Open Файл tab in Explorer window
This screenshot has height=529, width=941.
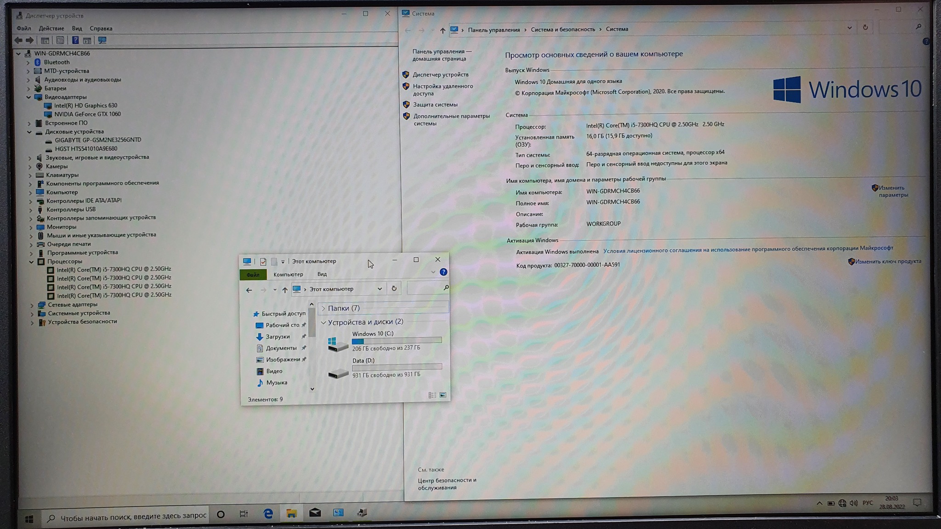coord(253,275)
